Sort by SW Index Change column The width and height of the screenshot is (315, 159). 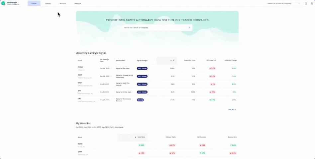tap(230, 60)
